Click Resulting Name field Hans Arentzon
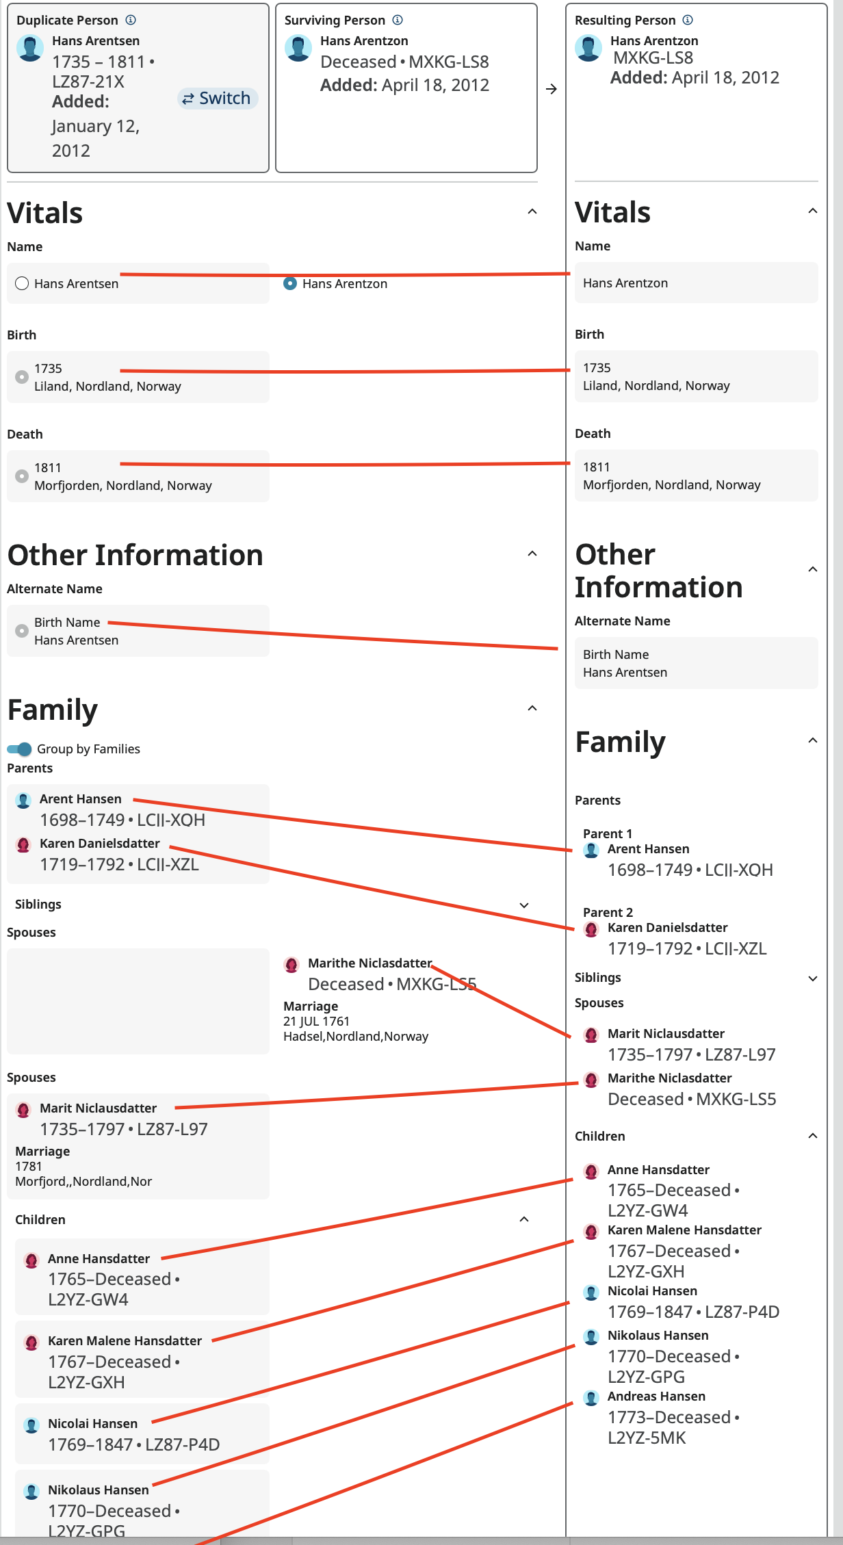The height and width of the screenshot is (1545, 843). 697,283
